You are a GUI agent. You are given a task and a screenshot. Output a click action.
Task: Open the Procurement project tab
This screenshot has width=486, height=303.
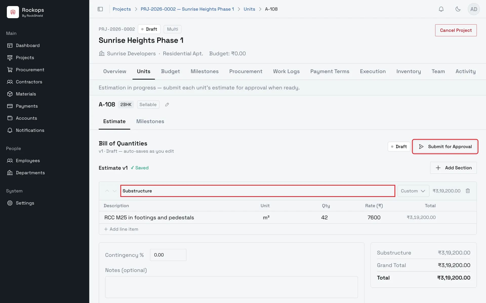246,71
